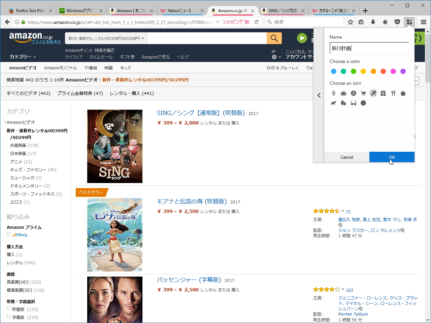Open パッセンジャー (字幕版) title link

(189, 280)
